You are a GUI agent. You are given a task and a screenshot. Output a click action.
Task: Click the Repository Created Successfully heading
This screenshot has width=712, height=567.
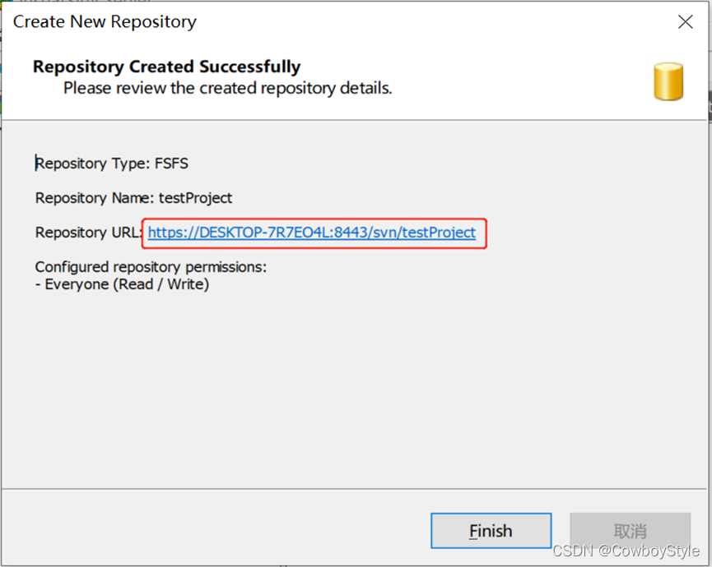pos(166,67)
